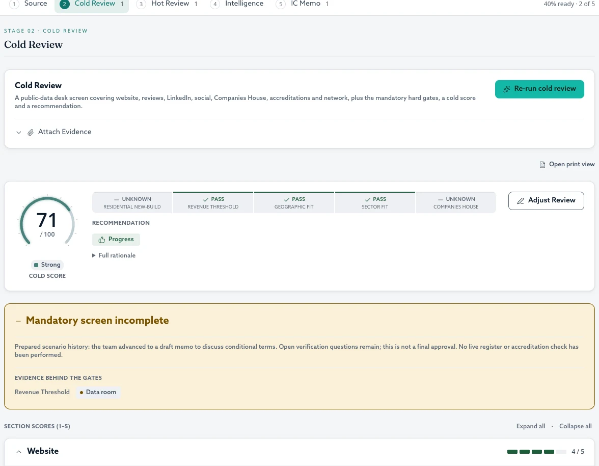
Task: Collapse the Website section chevron
Action: point(19,452)
